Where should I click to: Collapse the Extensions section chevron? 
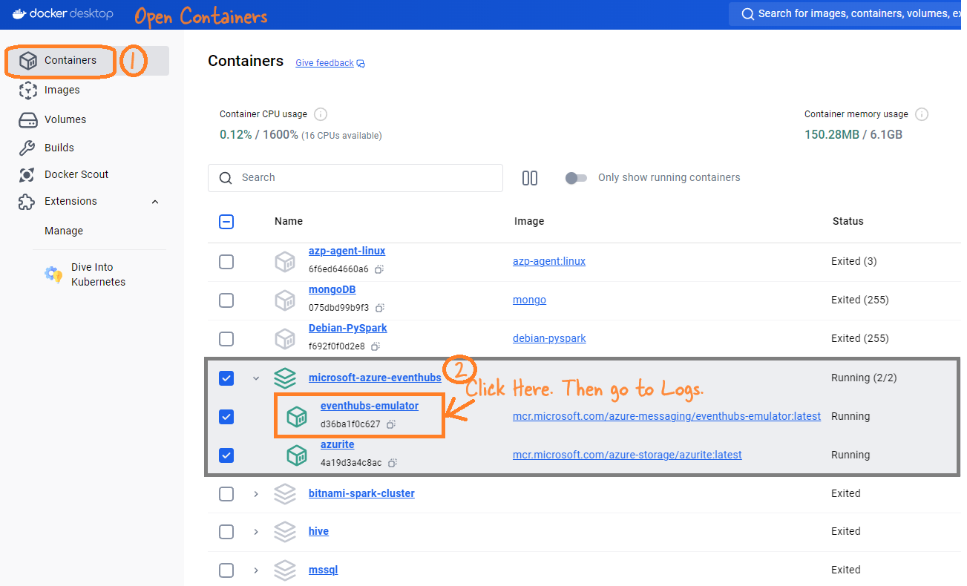click(x=155, y=202)
